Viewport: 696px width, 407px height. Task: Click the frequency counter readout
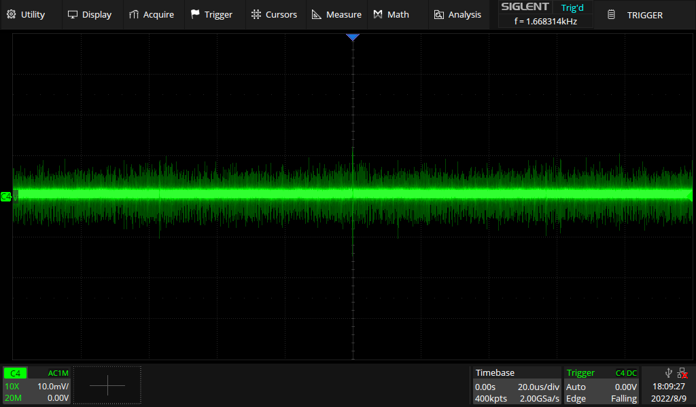pyautogui.click(x=546, y=21)
